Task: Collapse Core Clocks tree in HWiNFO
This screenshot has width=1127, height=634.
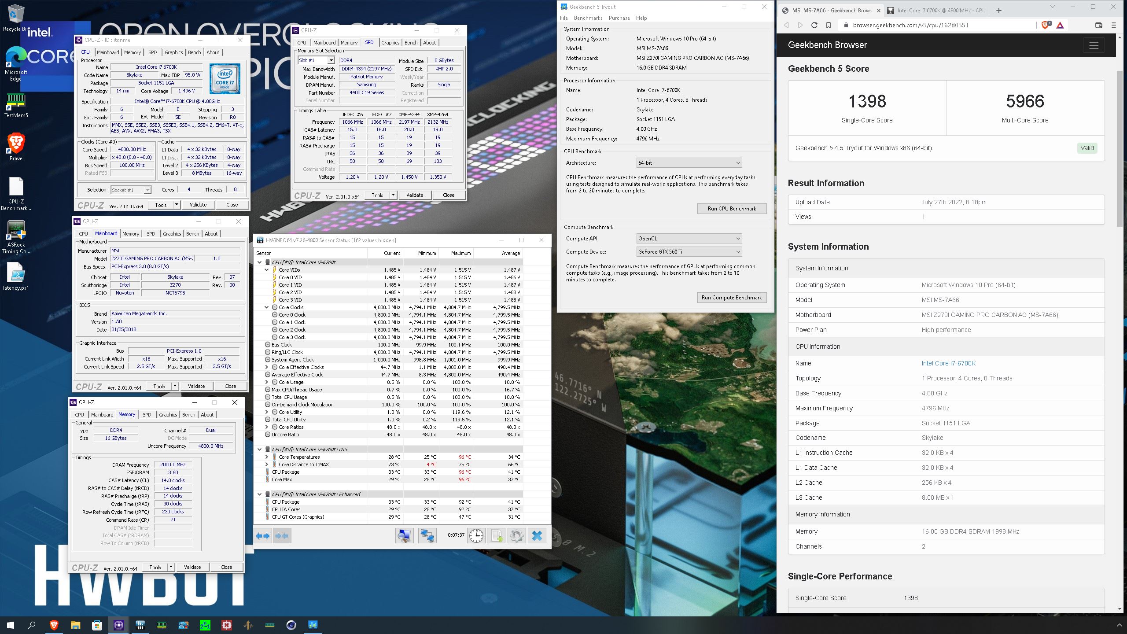Action: [267, 307]
